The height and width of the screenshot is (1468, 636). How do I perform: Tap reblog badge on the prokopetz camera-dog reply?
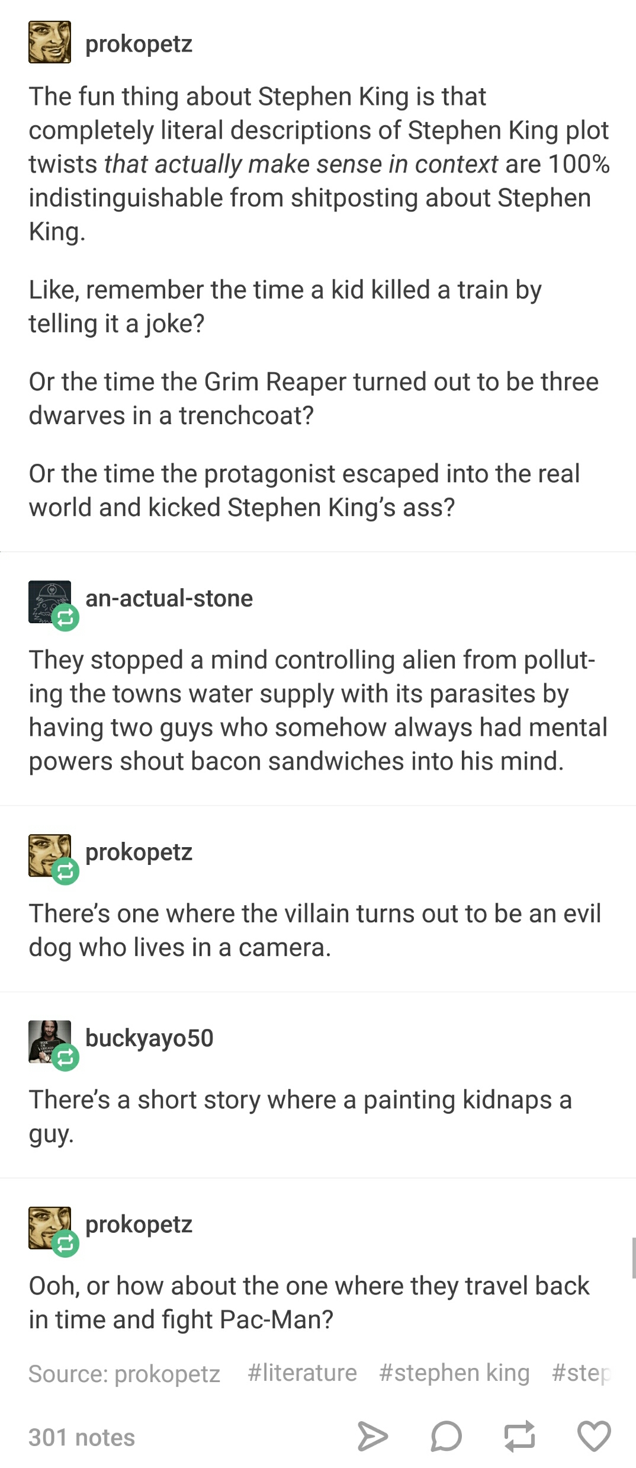pyautogui.click(x=66, y=871)
